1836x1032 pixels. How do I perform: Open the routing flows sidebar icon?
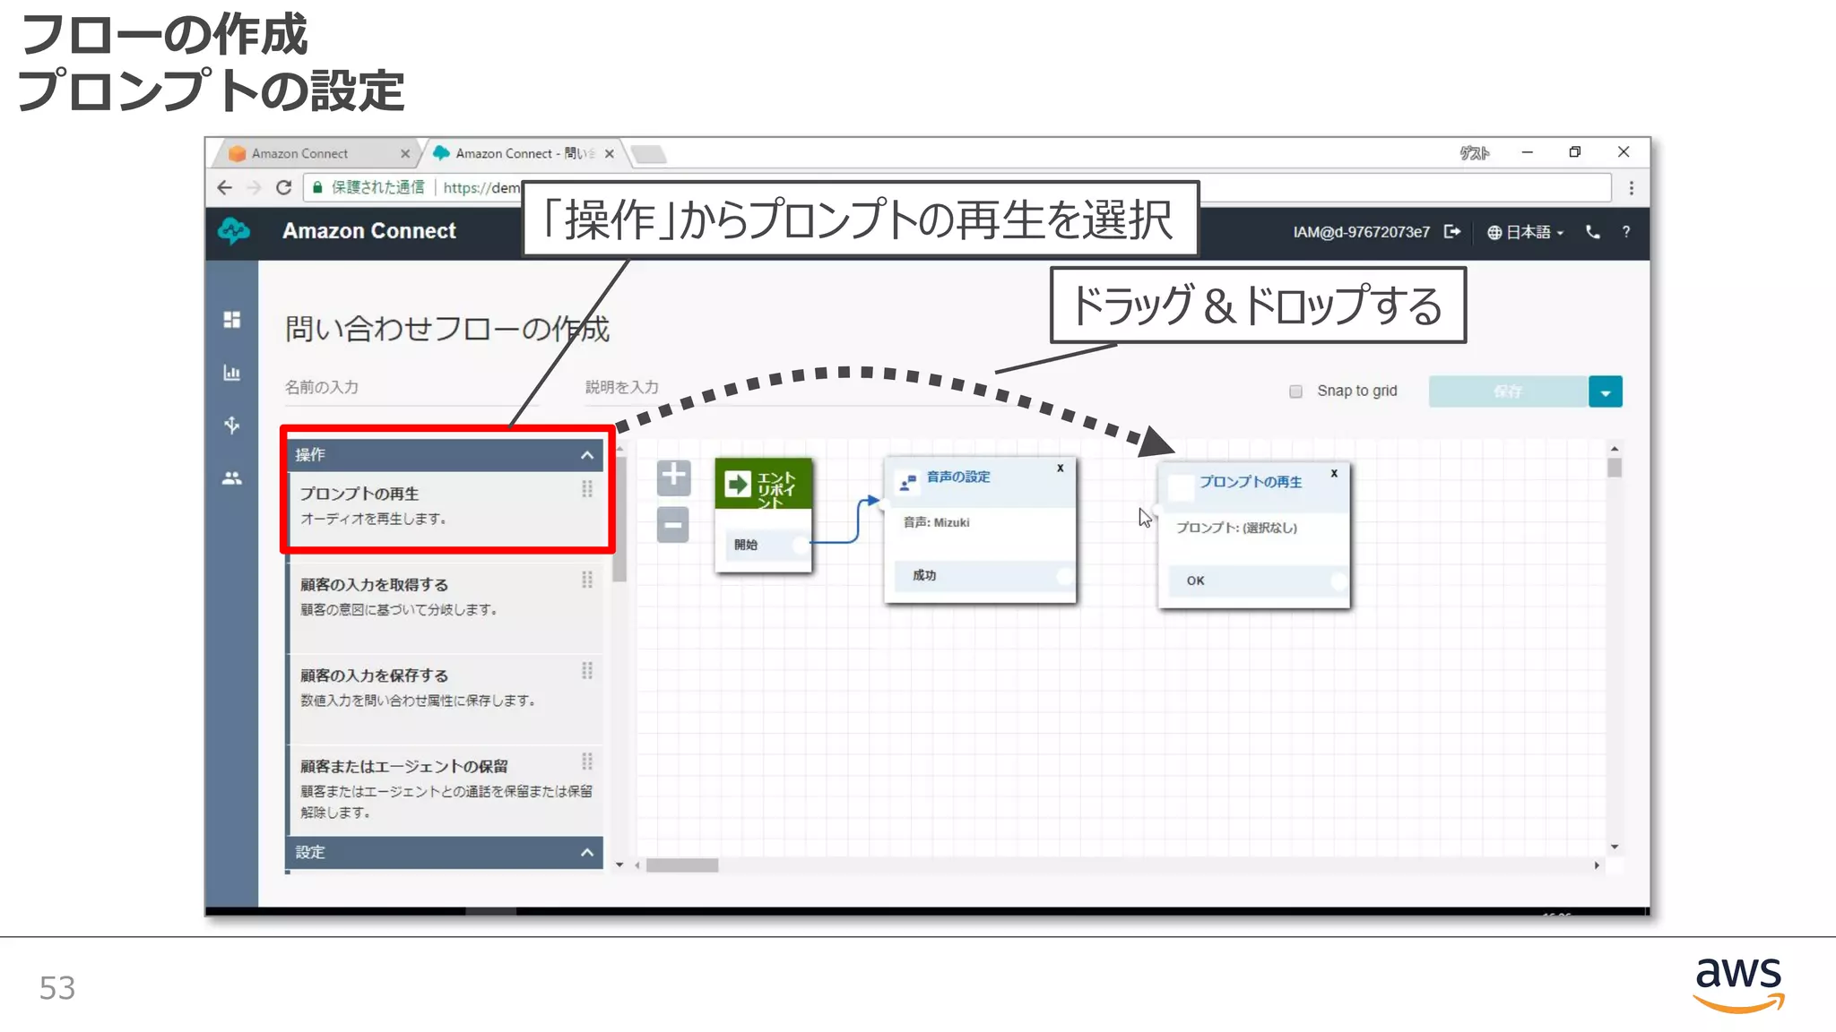pyautogui.click(x=232, y=425)
